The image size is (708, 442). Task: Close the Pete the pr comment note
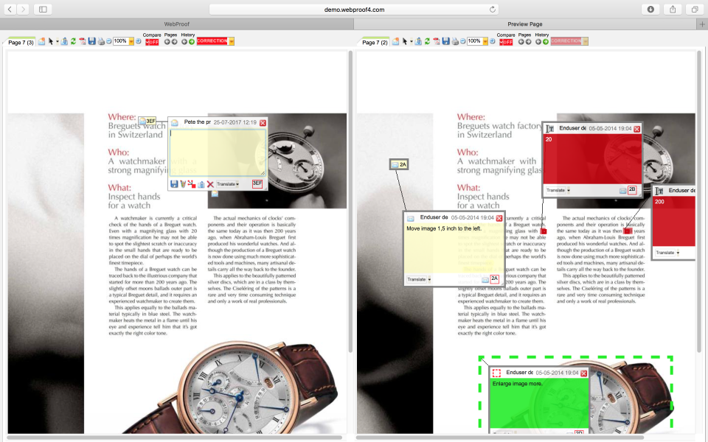263,123
